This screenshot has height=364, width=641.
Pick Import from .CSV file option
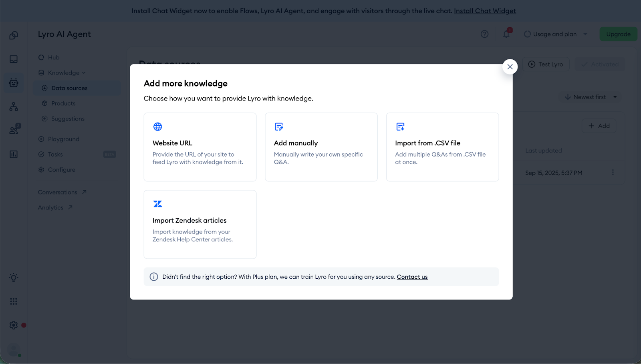click(442, 147)
